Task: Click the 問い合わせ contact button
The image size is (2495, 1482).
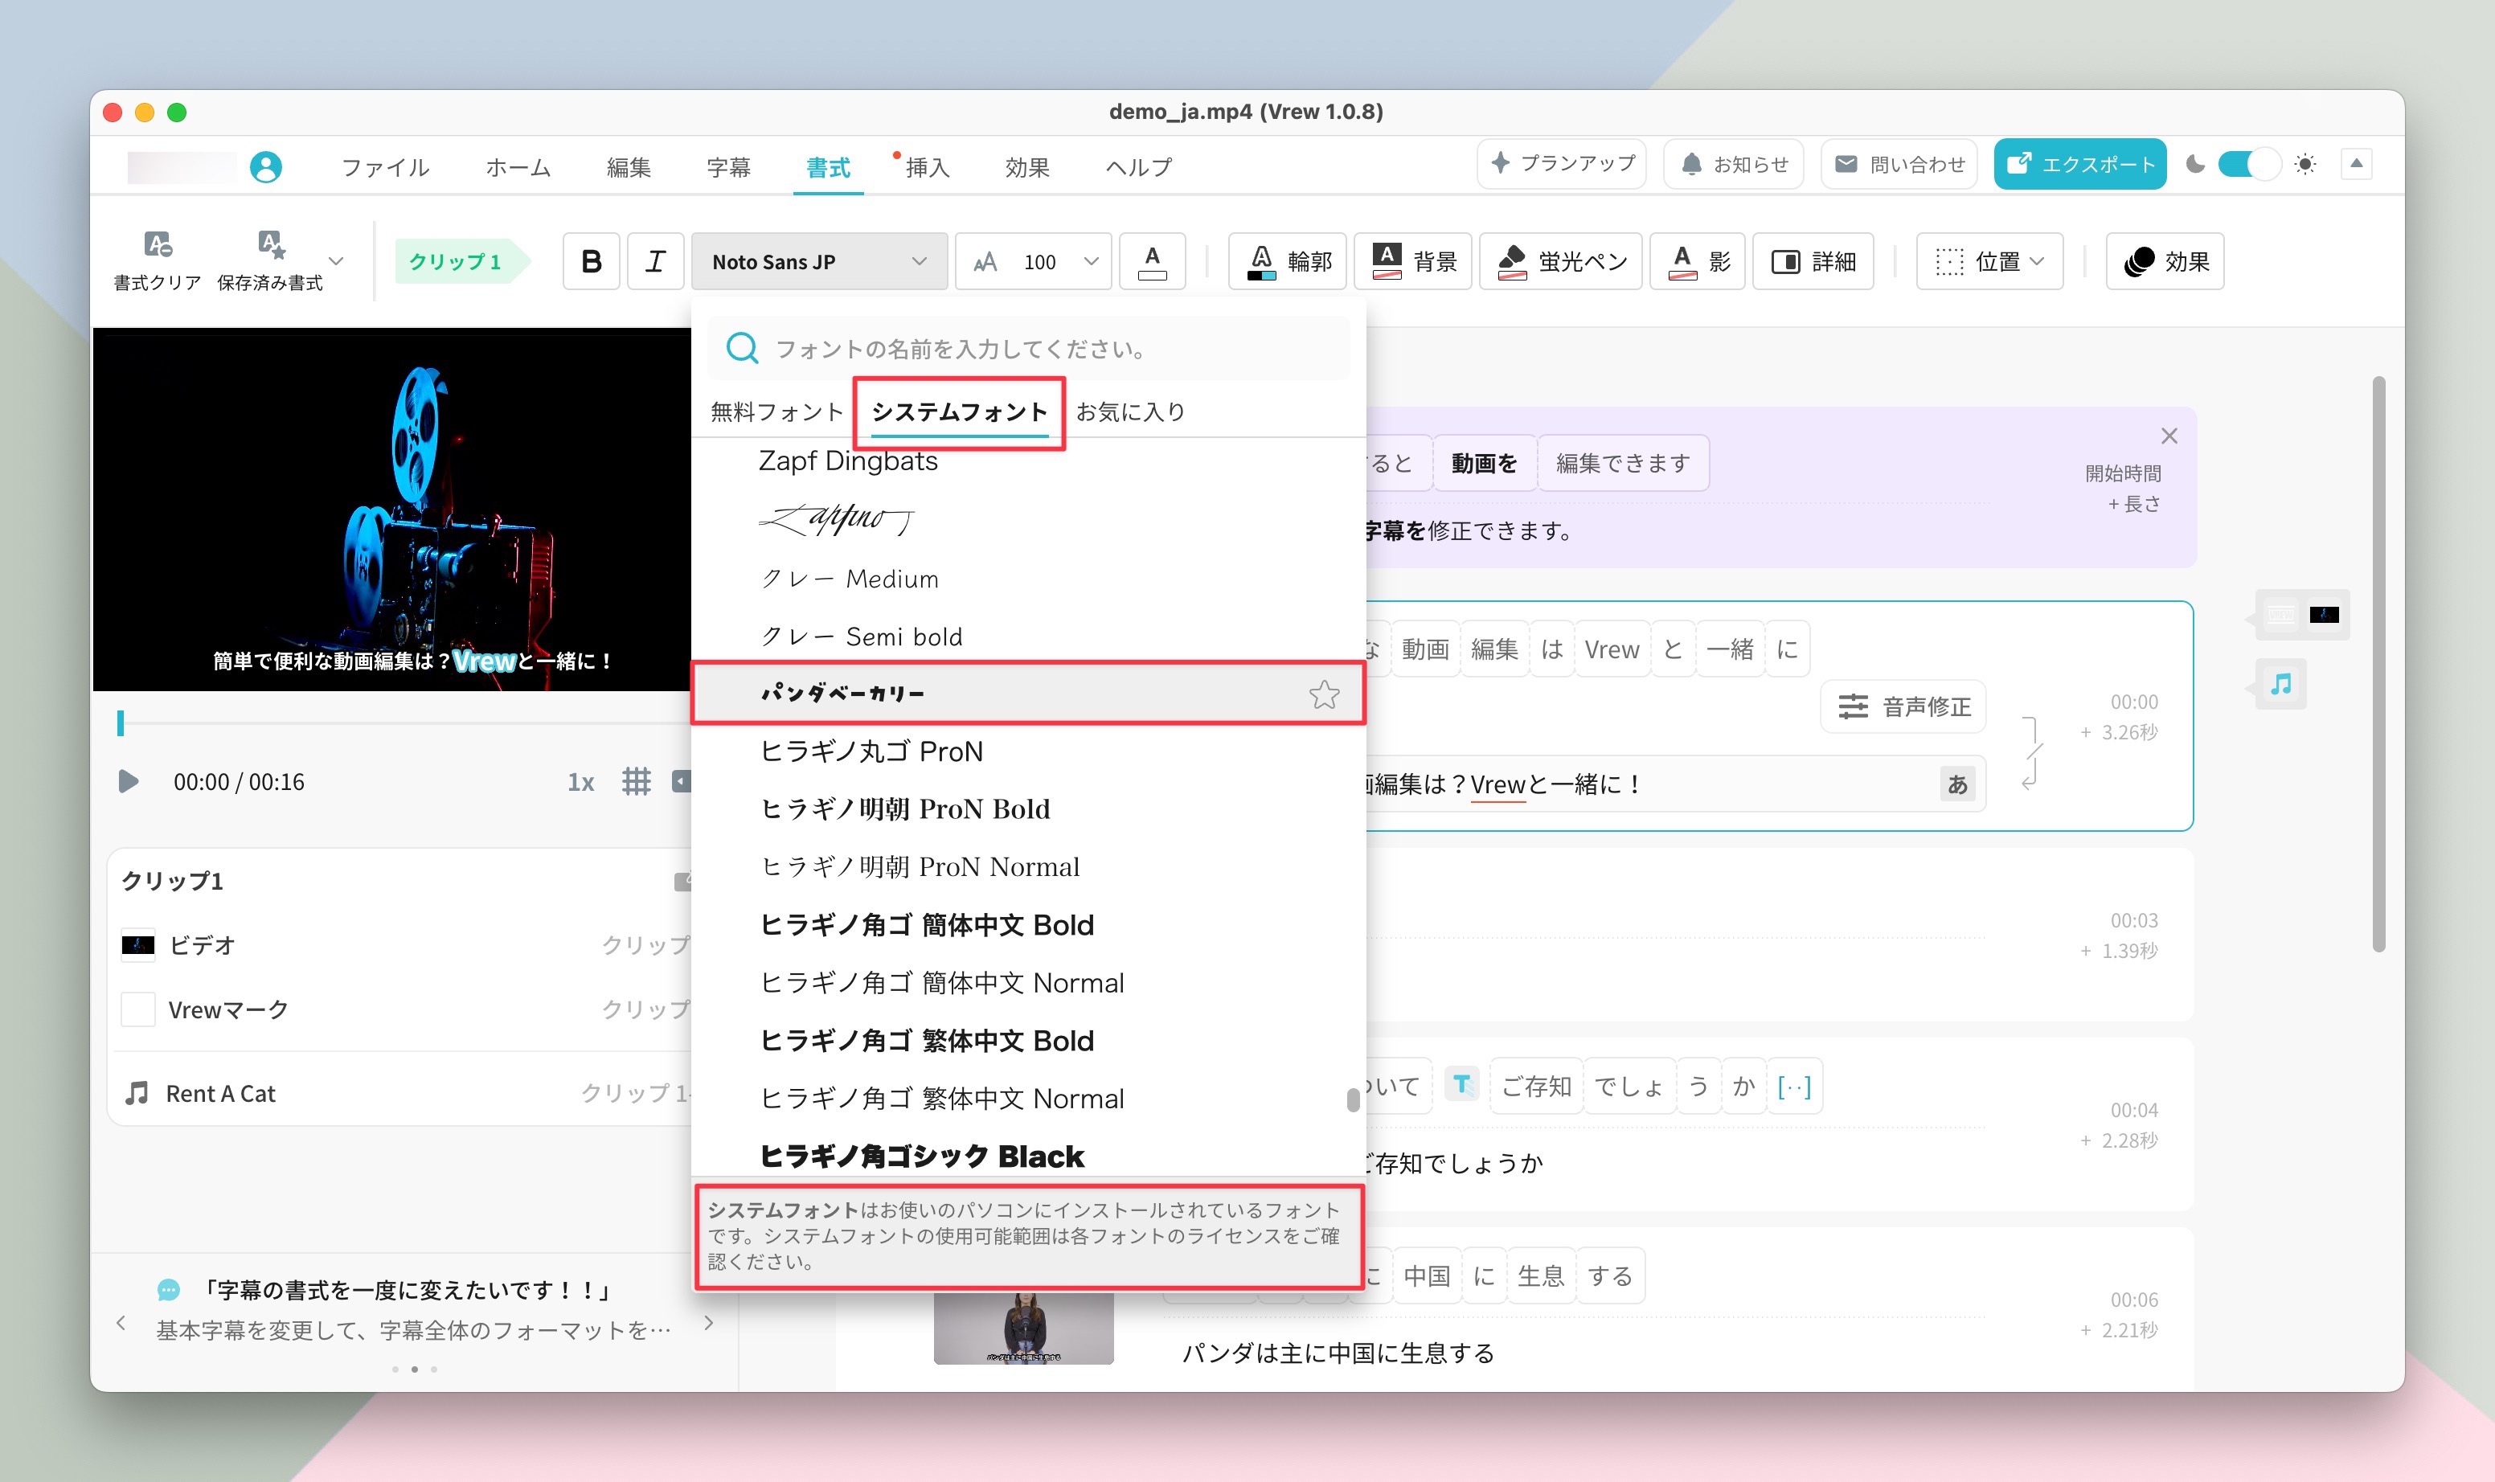Action: pyautogui.click(x=1899, y=164)
